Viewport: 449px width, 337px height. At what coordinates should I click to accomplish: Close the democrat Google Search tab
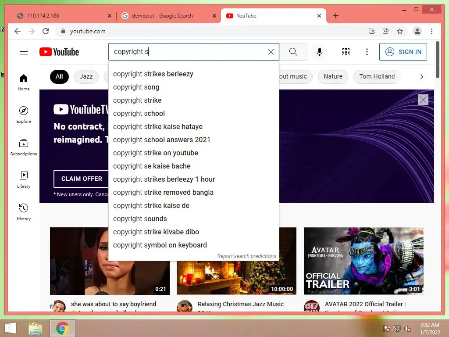pos(214,16)
